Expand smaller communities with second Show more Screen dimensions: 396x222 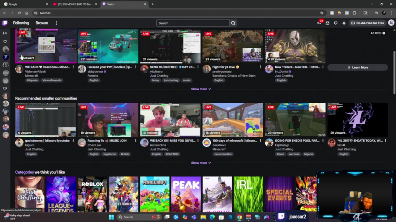coord(201,163)
